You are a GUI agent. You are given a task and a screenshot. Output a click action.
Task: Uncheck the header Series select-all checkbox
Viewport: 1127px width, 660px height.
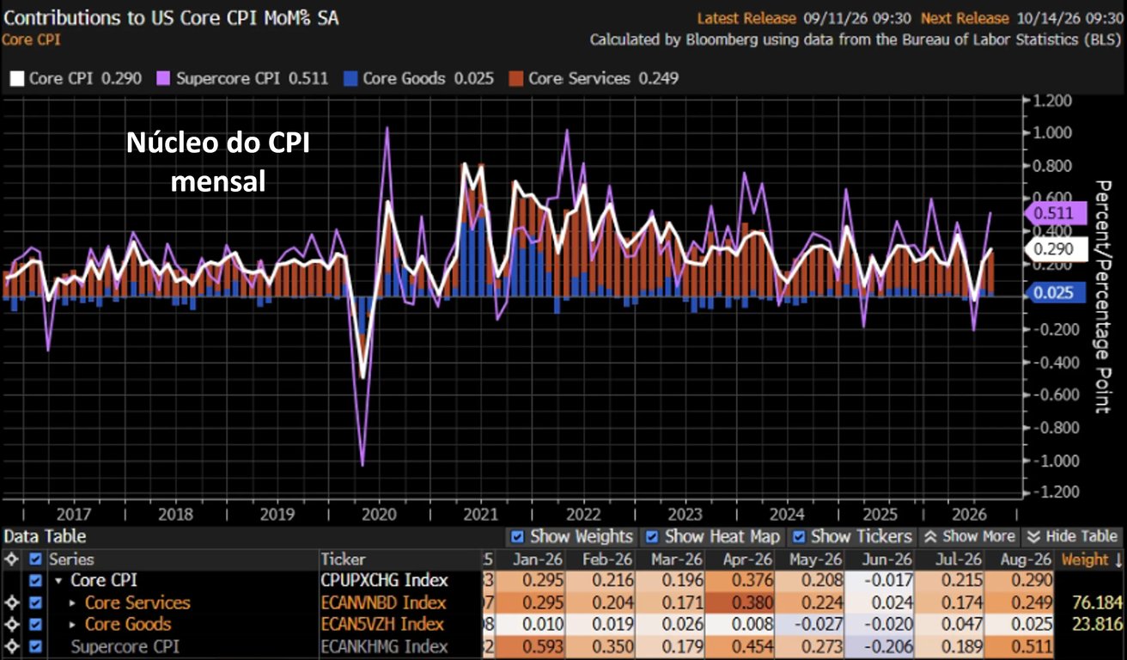pyautogui.click(x=36, y=559)
